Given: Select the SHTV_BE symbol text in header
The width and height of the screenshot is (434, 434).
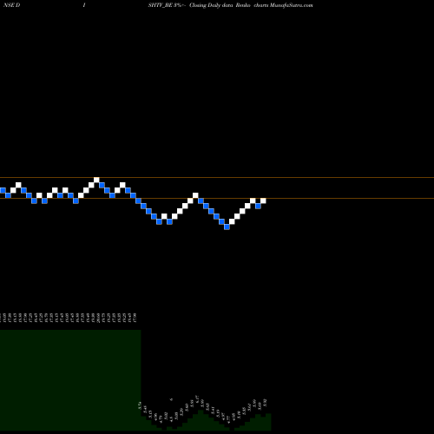Looking at the screenshot, I should tap(161, 5).
